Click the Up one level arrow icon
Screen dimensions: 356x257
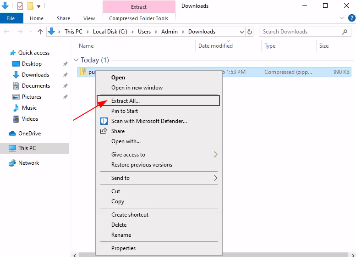click(x=40, y=32)
